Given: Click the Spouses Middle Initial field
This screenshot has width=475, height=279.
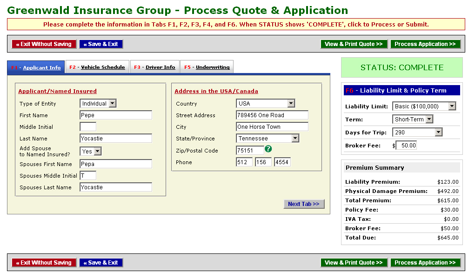Looking at the screenshot, I should click(x=88, y=175).
